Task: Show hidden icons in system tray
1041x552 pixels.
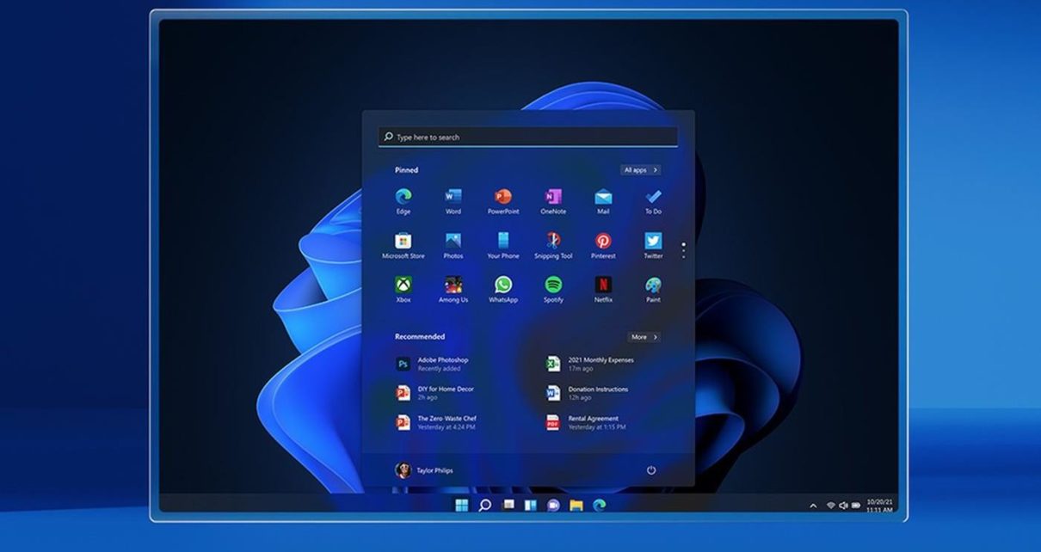Action: pos(813,506)
